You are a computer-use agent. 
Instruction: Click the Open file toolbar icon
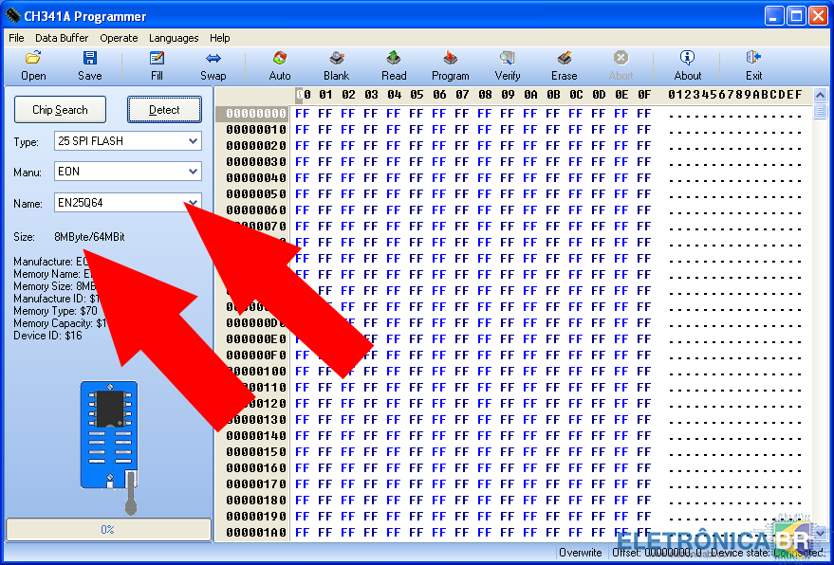pos(33,64)
